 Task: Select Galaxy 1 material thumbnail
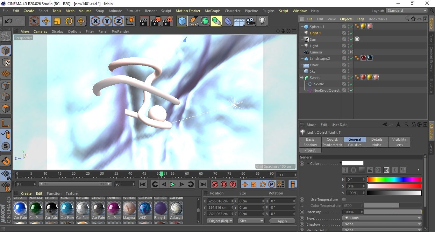176,208
